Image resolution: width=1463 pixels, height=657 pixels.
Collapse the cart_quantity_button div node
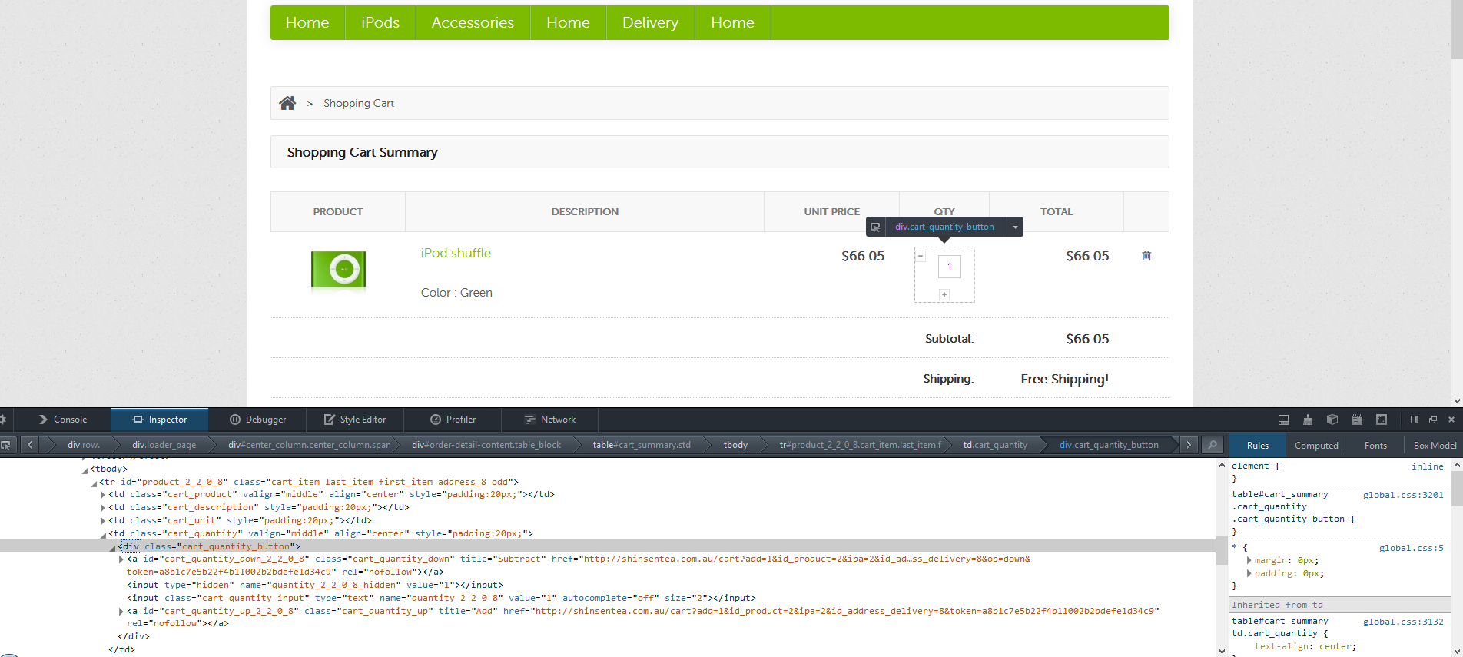coord(112,547)
